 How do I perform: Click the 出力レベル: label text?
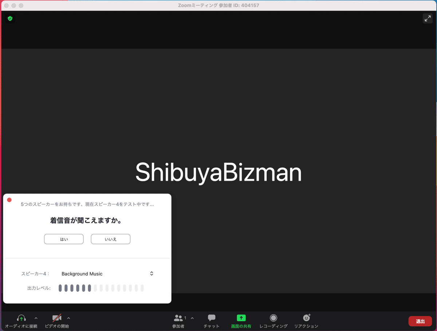coord(39,288)
